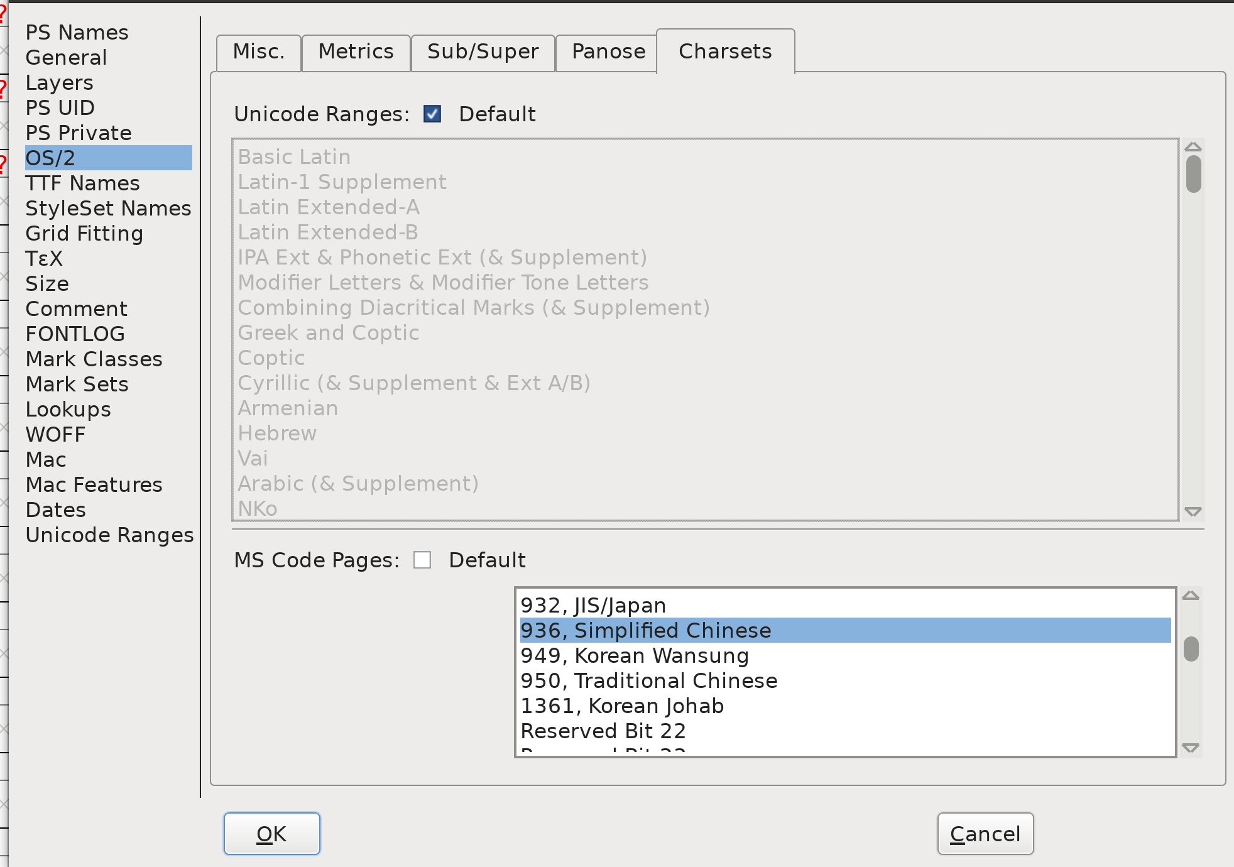Deselect 936, Simplified Chinese entry
The width and height of the screenshot is (1234, 867).
click(646, 630)
